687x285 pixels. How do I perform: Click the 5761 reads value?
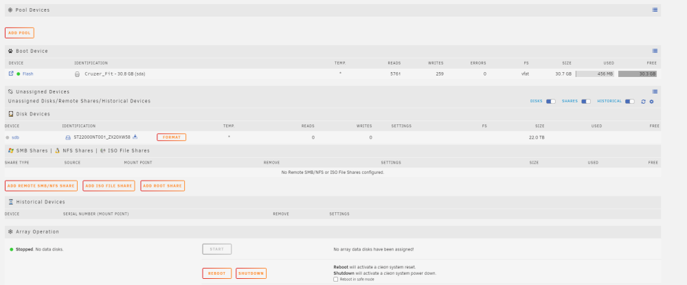tap(395, 74)
